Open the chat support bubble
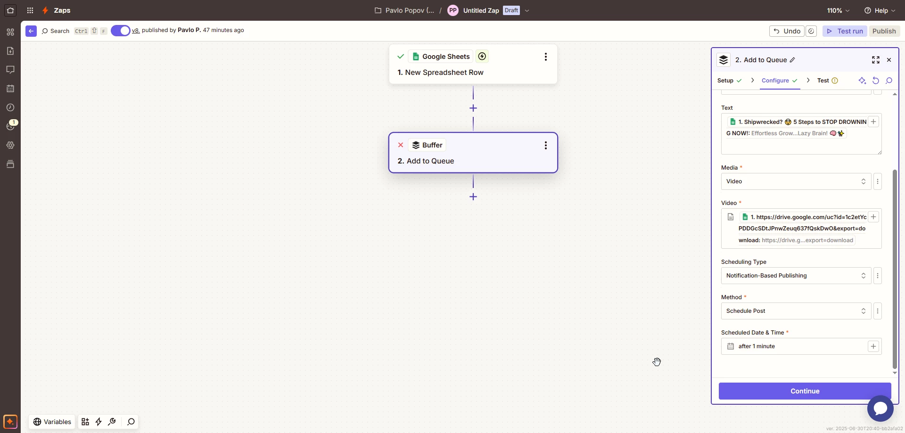The image size is (905, 433). point(880,408)
